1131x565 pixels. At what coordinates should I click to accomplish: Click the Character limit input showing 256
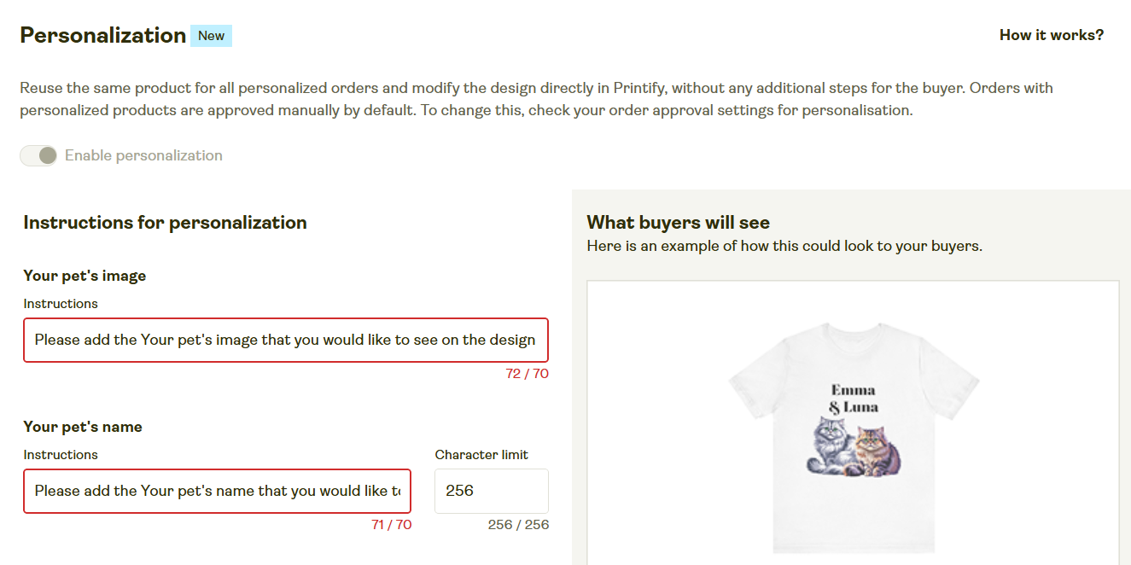pos(491,491)
